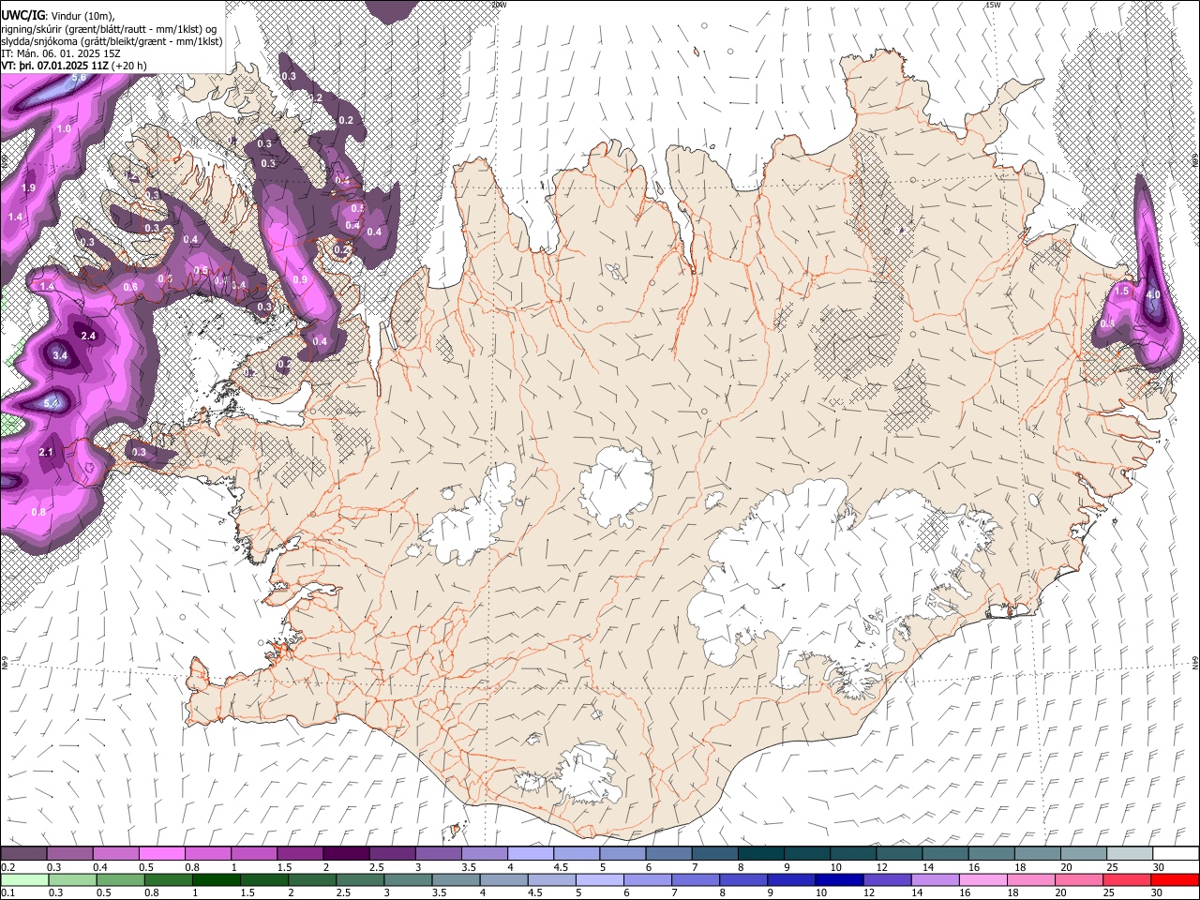Image resolution: width=1200 pixels, height=900 pixels.
Task: Click the "(+20 h)" forecast offset text
Action: click(x=129, y=67)
